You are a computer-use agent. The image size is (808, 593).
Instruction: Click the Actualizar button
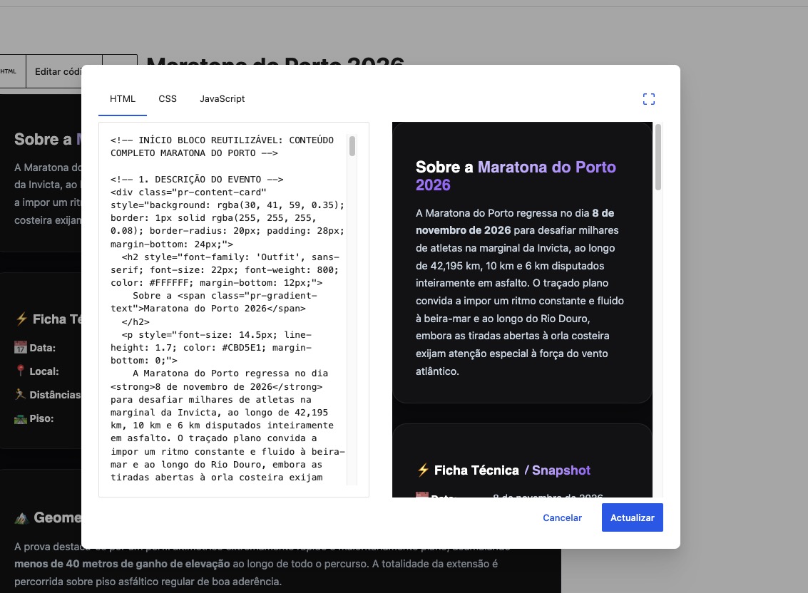(x=633, y=517)
